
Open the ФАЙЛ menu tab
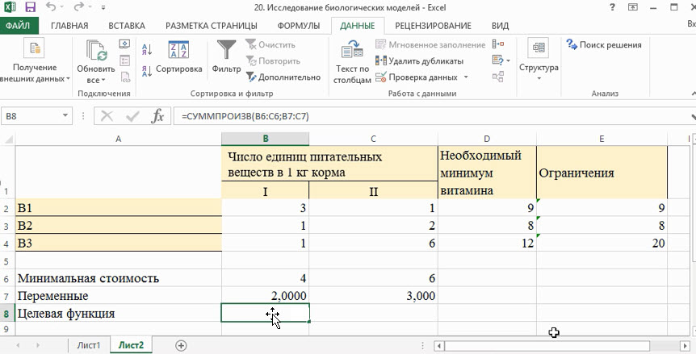(x=18, y=25)
